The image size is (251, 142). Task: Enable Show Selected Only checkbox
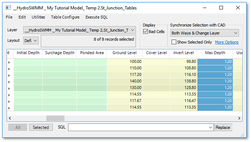click(174, 42)
